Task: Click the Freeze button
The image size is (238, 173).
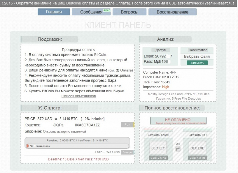Action: [127, 152]
